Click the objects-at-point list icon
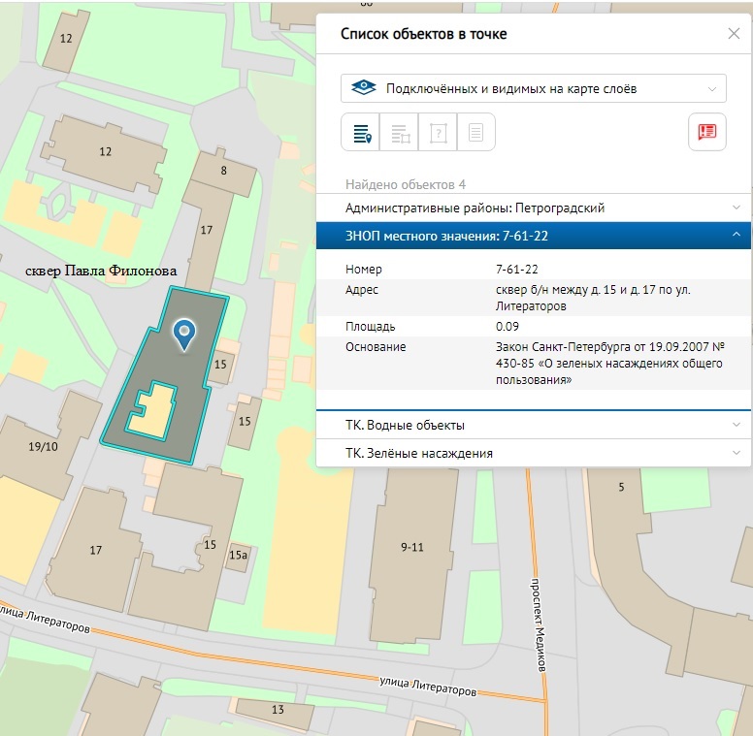The image size is (753, 736). (x=362, y=133)
